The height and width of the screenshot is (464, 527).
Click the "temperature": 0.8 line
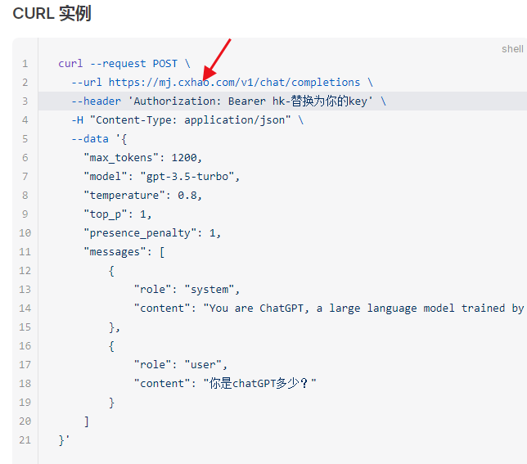click(x=143, y=196)
